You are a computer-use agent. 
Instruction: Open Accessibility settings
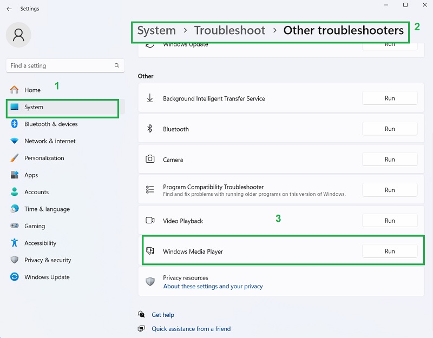click(65, 243)
